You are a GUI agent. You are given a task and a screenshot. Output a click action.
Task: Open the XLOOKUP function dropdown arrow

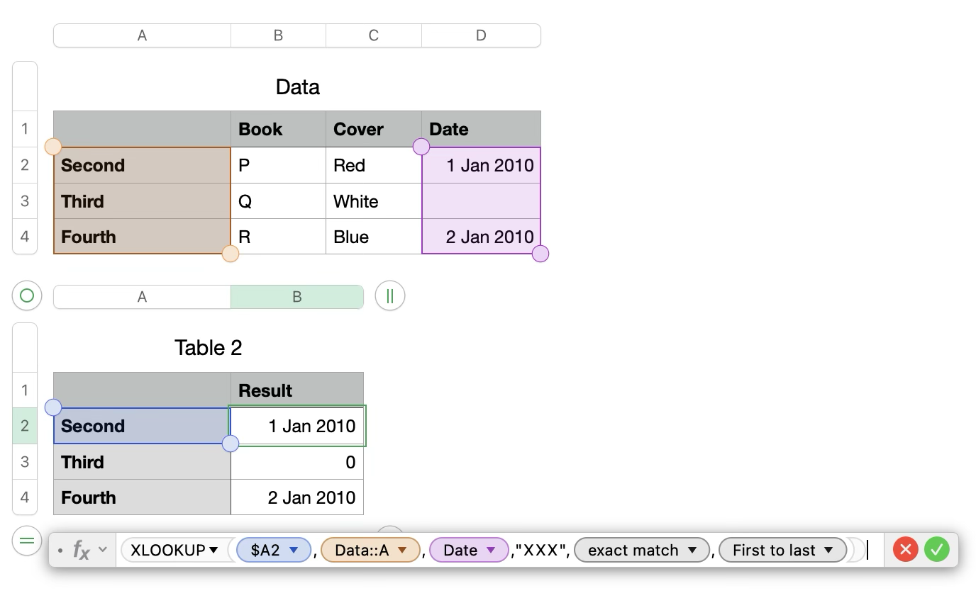[213, 550]
